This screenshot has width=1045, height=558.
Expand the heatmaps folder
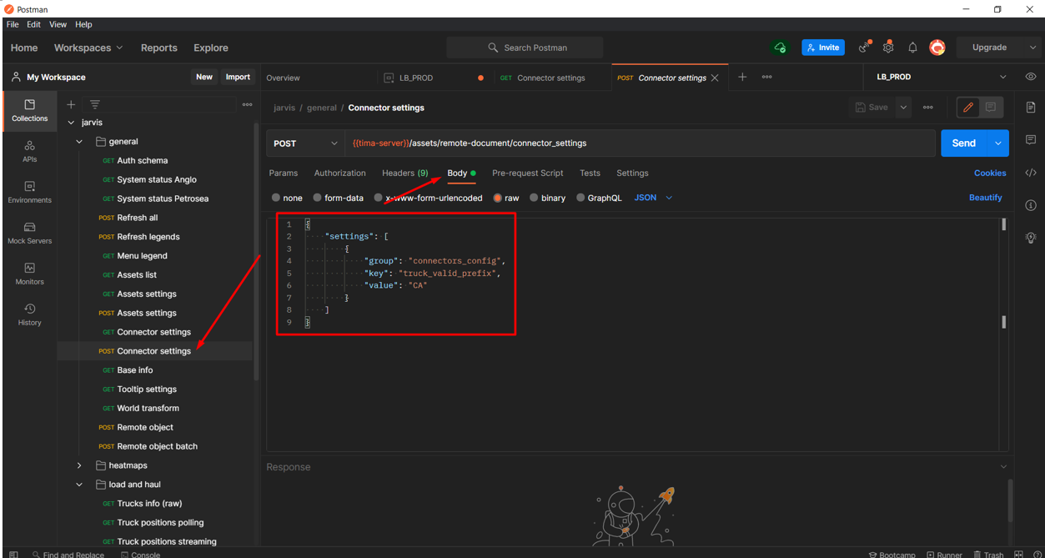(x=79, y=465)
